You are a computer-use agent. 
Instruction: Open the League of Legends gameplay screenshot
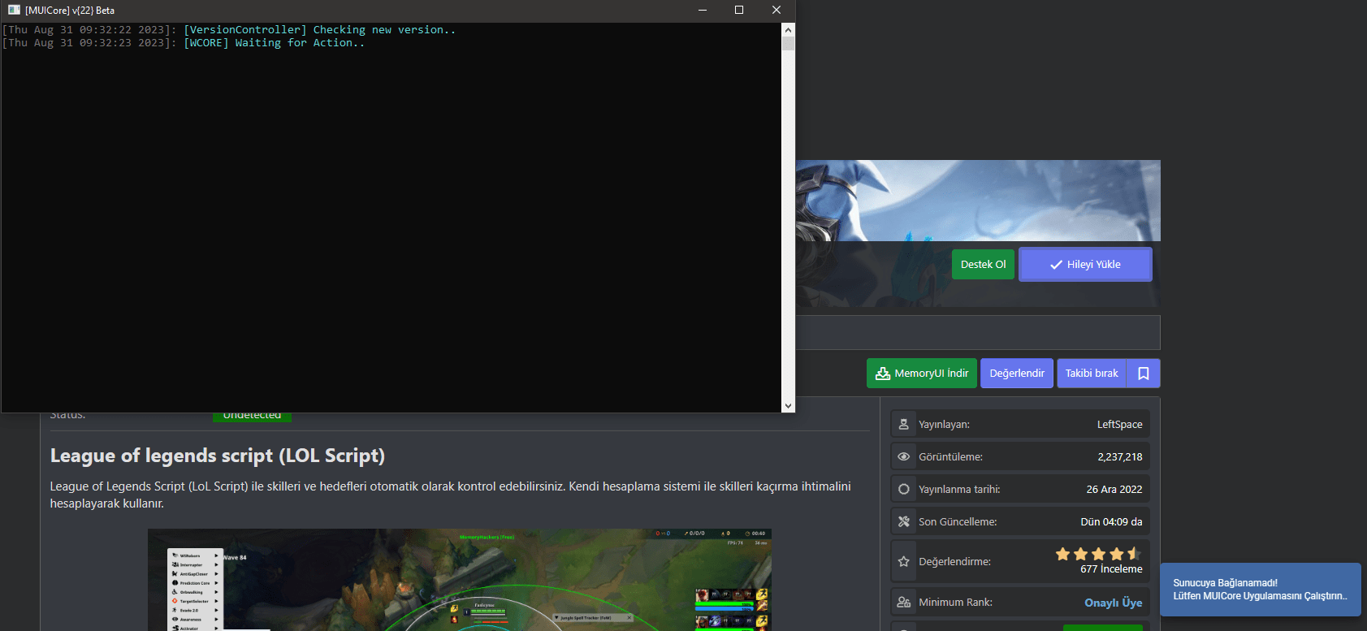[x=460, y=580]
